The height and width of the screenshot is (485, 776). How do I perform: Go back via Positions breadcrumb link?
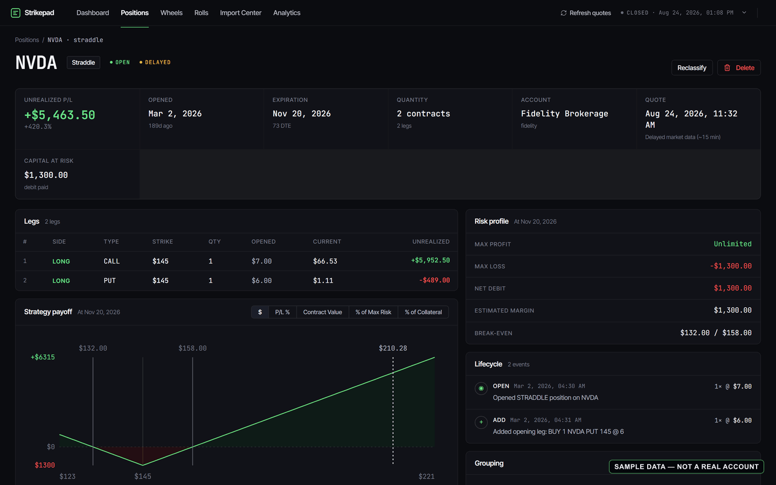tap(27, 40)
